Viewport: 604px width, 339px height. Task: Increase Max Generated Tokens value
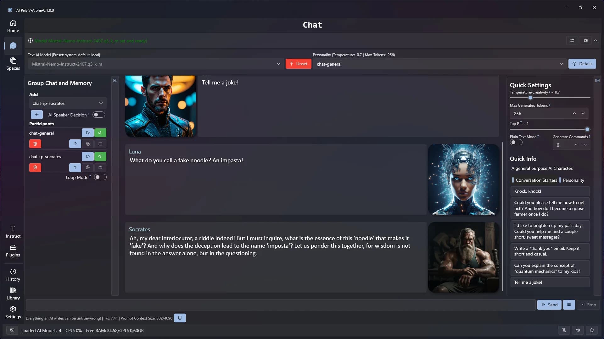coord(574,113)
